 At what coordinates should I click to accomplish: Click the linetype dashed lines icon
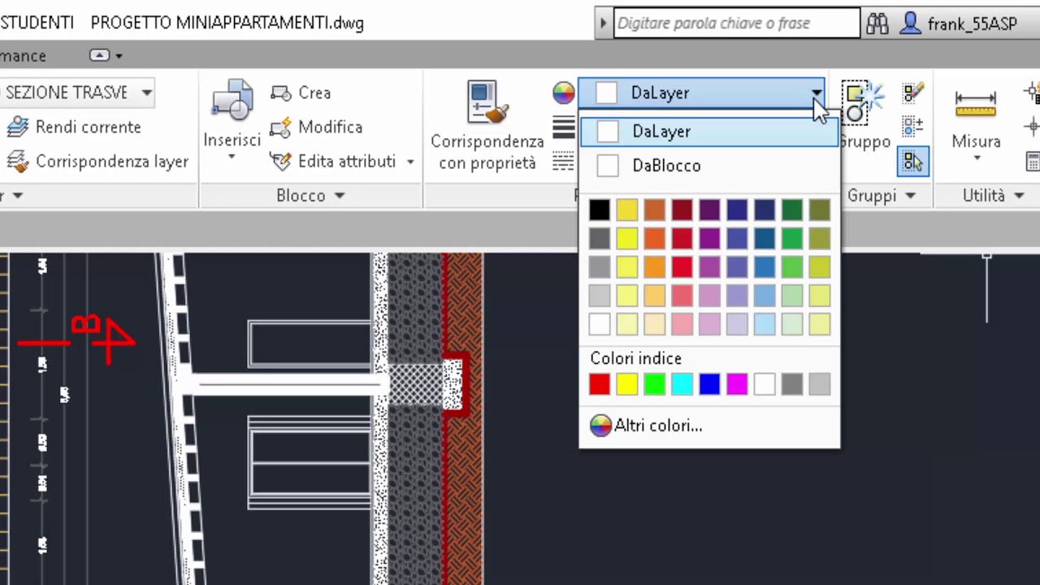(x=564, y=161)
